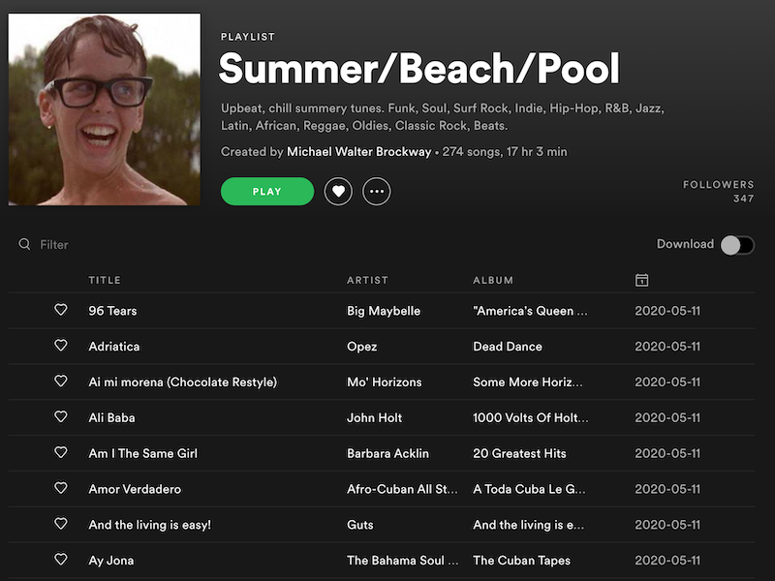Heart the track Ay Jona

[x=61, y=560]
